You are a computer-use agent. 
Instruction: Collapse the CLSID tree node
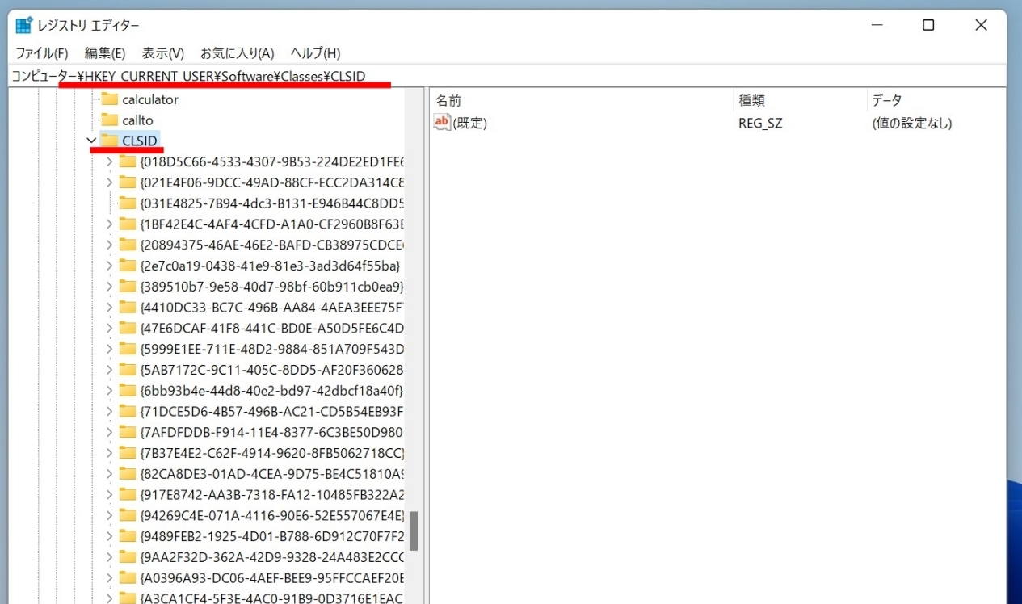[91, 141]
